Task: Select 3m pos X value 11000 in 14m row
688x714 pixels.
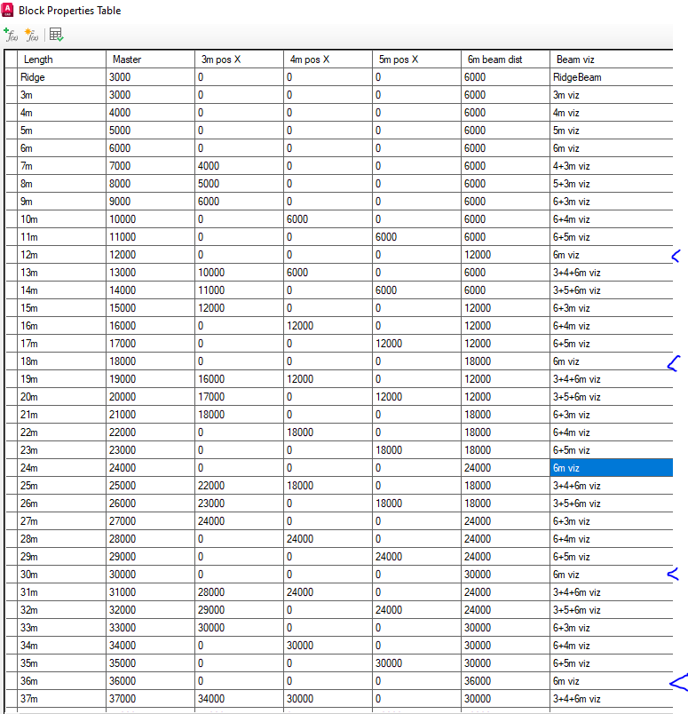Action: 239,290
